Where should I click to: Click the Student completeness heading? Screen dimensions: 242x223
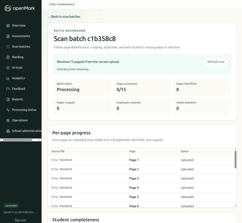pyautogui.click(x=75, y=219)
